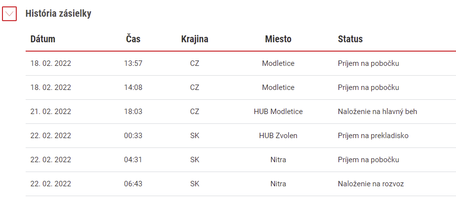
Task: Click the HUB Zvolen location cell
Action: (278, 136)
